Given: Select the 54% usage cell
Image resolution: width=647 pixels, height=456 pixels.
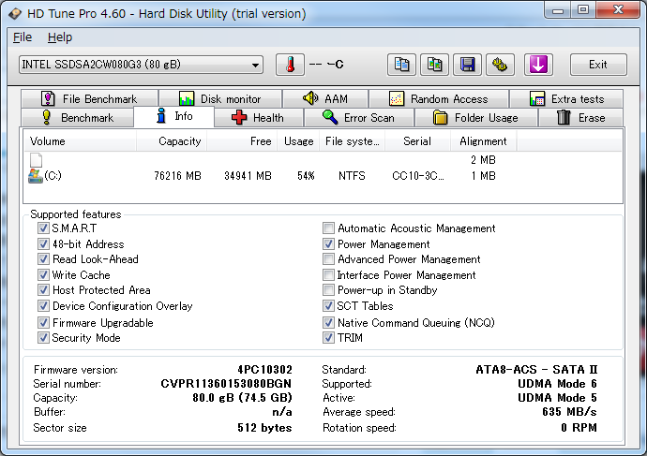Looking at the screenshot, I should (x=307, y=176).
